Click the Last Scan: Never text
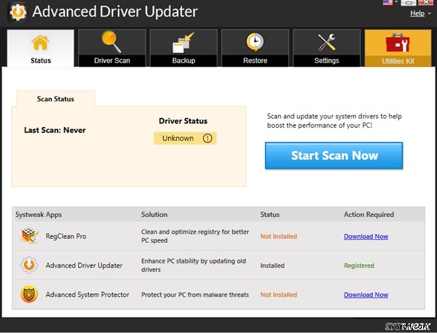 55,130
